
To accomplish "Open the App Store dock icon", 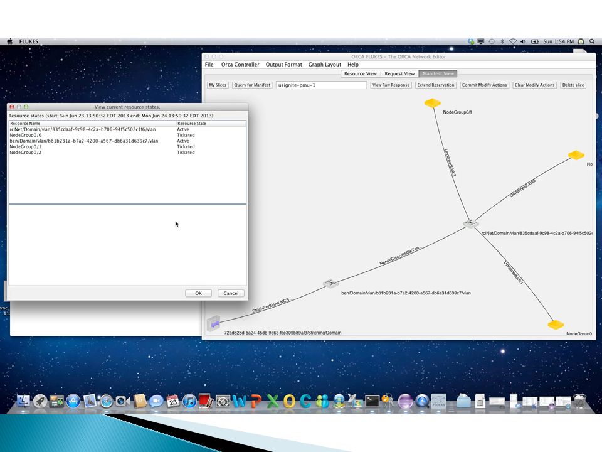I will click(x=73, y=401).
